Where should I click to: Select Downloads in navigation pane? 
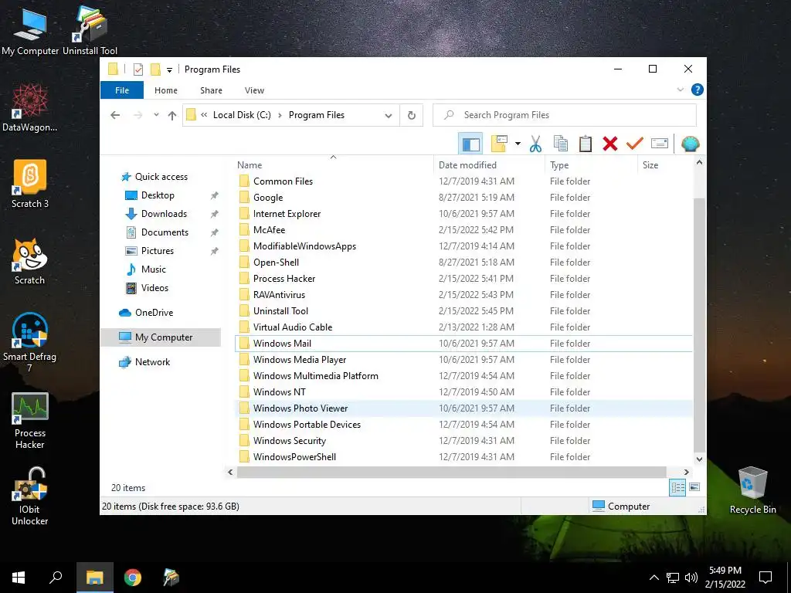[164, 214]
